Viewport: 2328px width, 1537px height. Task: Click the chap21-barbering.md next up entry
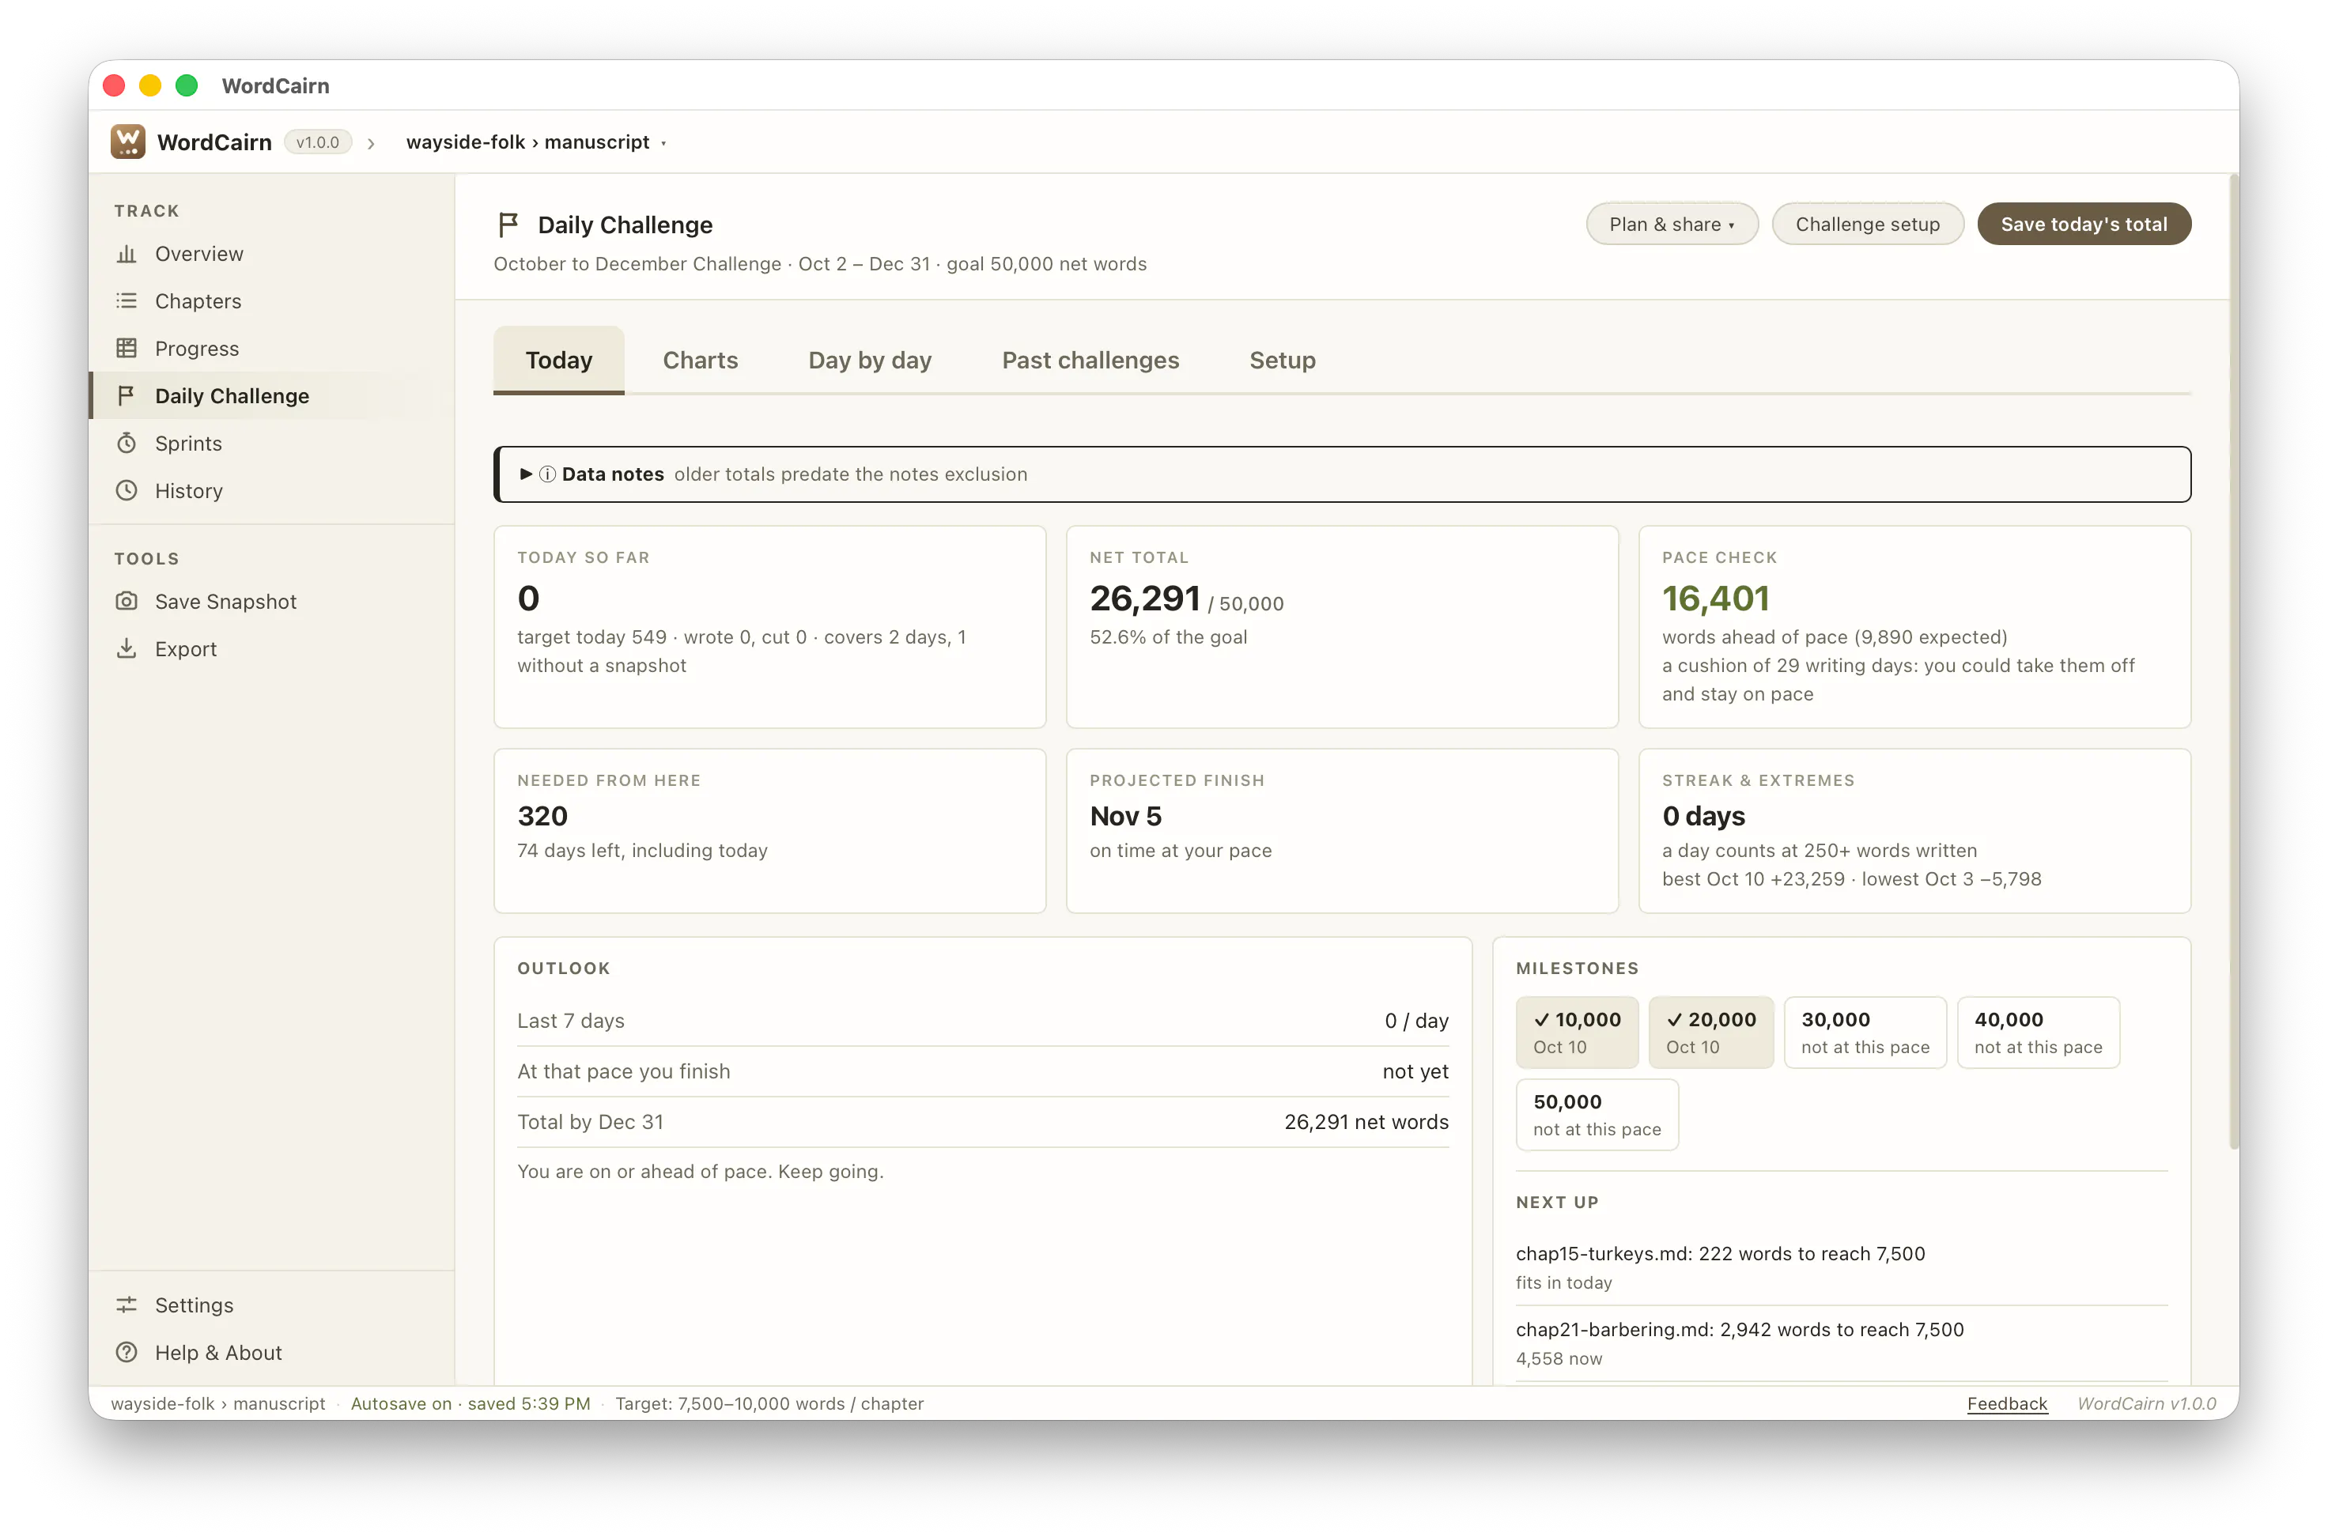click(1841, 1343)
